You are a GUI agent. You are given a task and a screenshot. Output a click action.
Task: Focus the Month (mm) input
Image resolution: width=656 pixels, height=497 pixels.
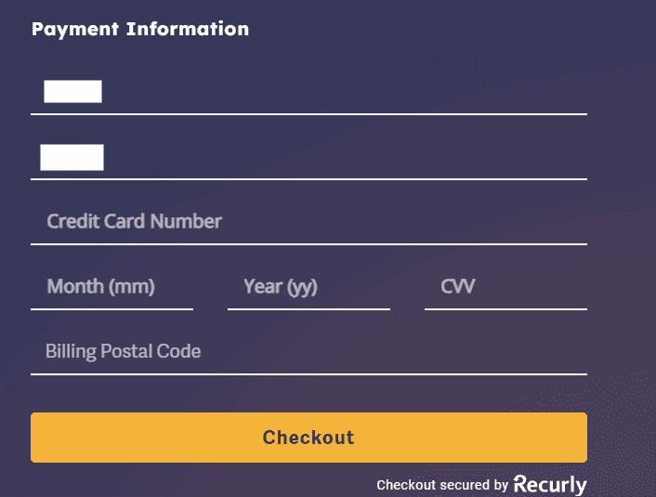click(x=112, y=287)
